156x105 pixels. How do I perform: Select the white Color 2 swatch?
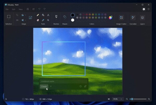tap(73, 20)
